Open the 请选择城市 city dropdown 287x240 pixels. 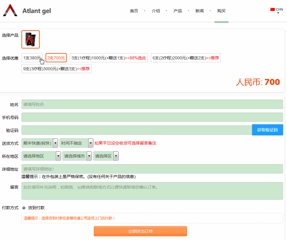89,156
